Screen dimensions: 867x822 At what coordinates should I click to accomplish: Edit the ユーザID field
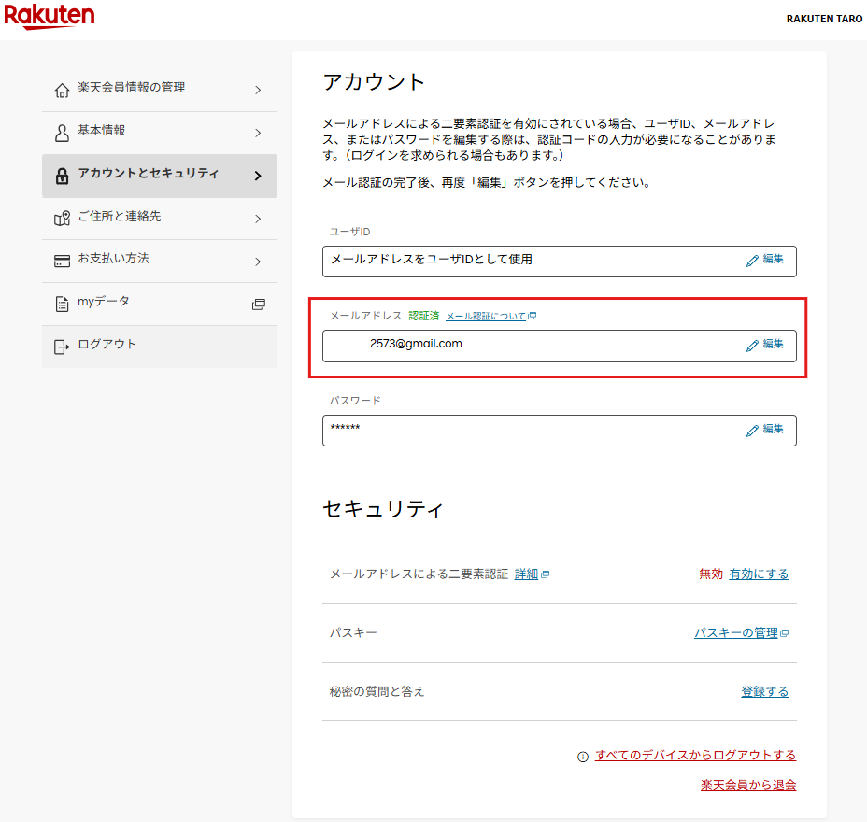(765, 261)
